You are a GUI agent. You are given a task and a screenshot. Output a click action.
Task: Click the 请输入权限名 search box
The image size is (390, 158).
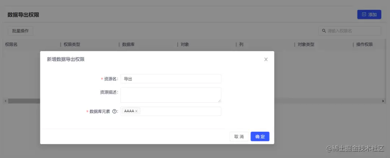tap(350, 31)
